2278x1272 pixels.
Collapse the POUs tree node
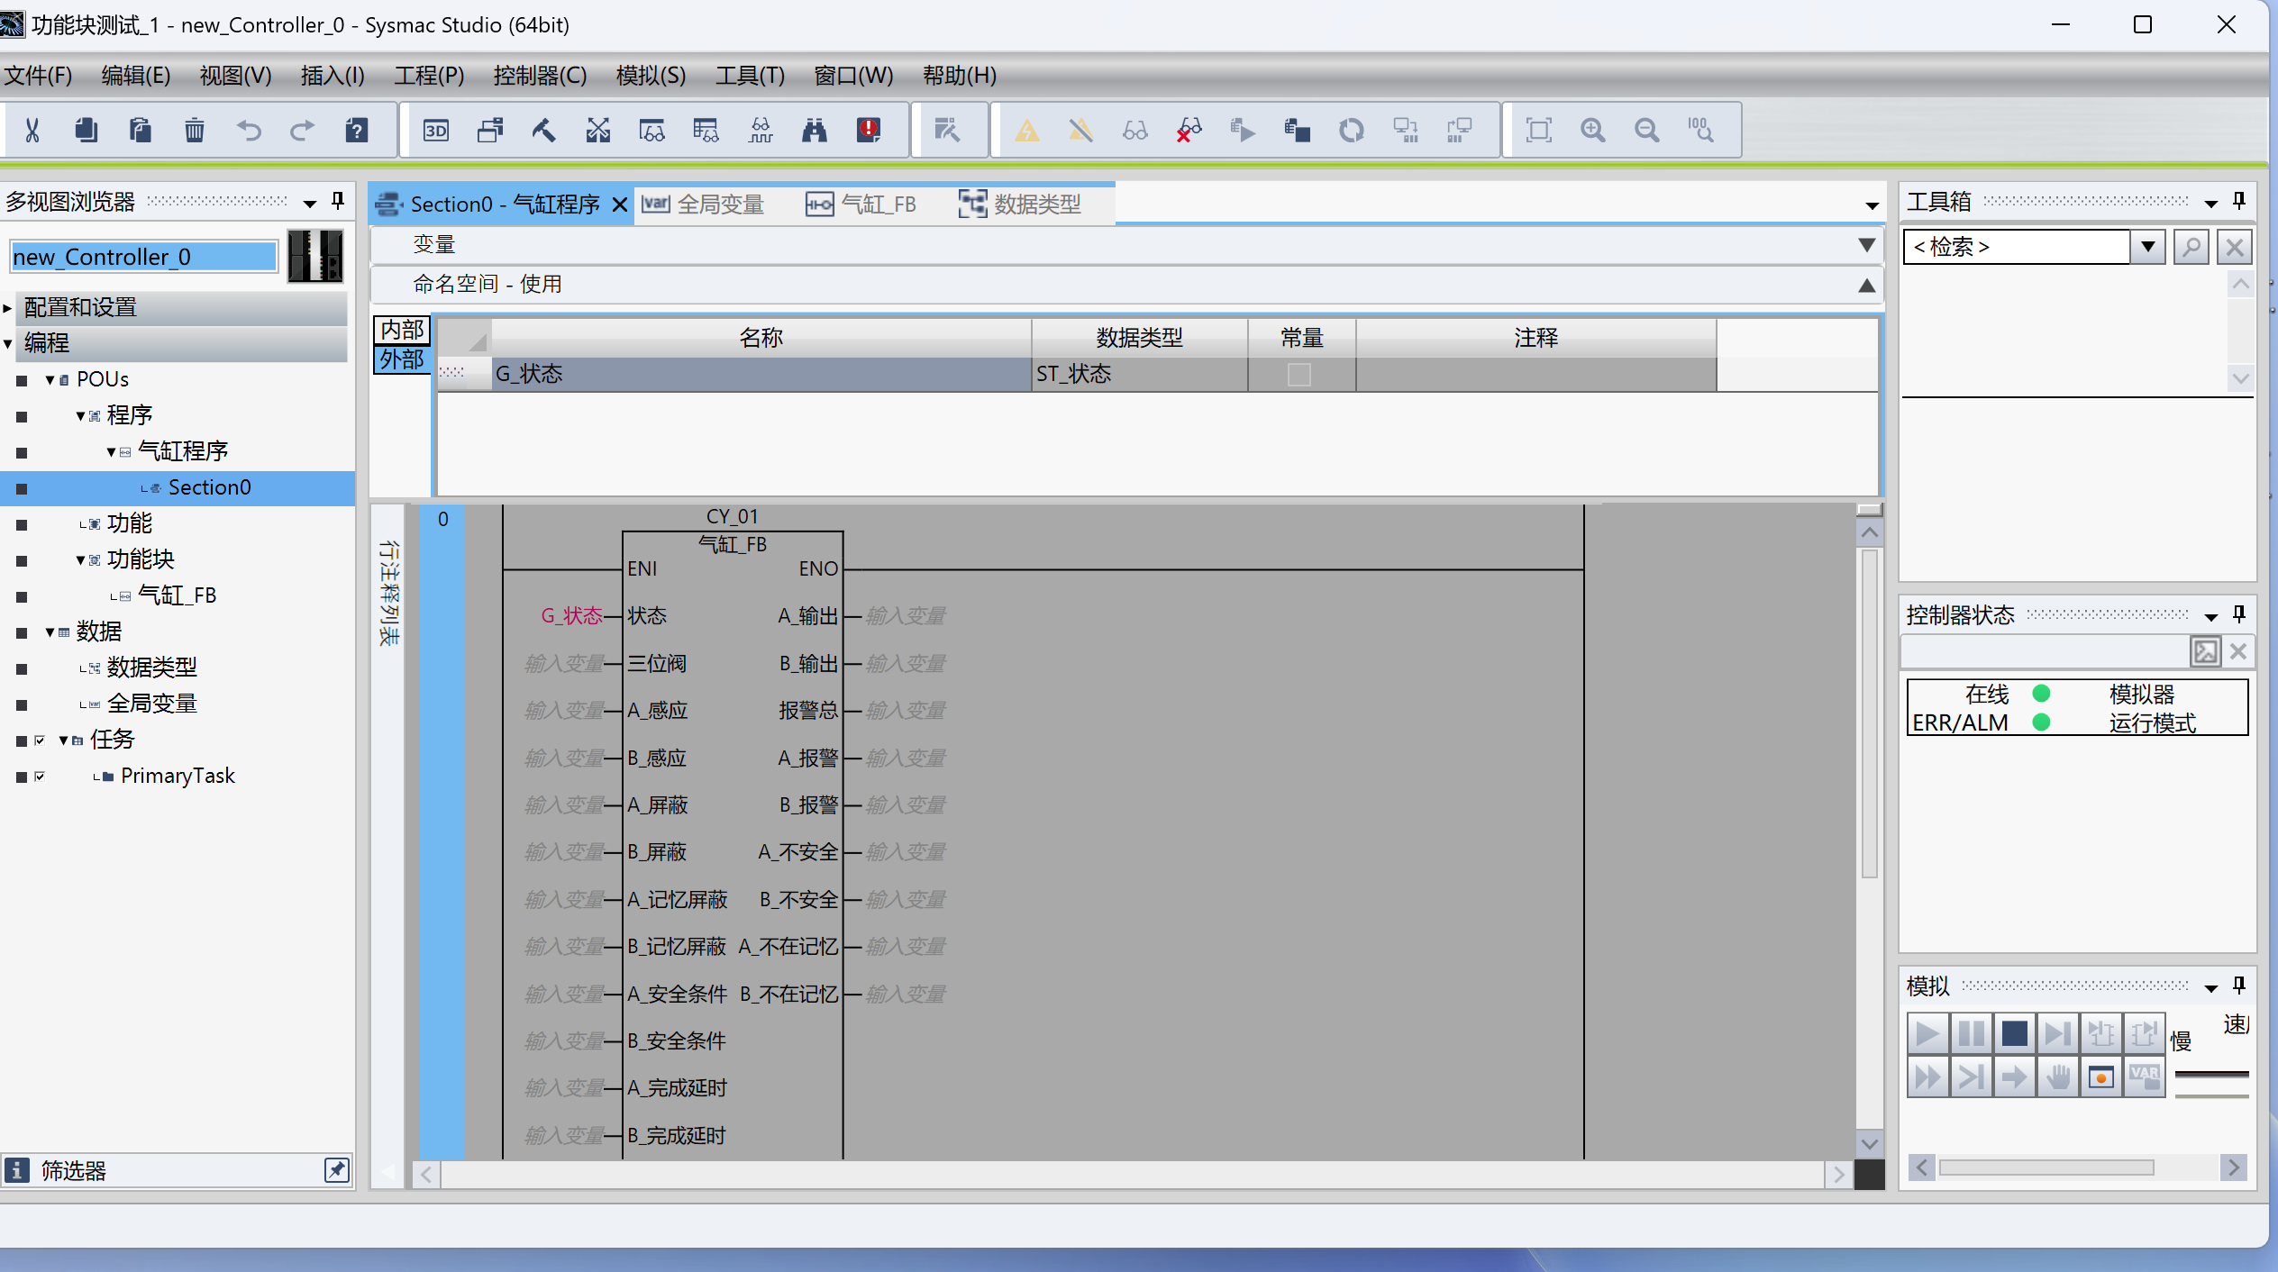click(50, 380)
